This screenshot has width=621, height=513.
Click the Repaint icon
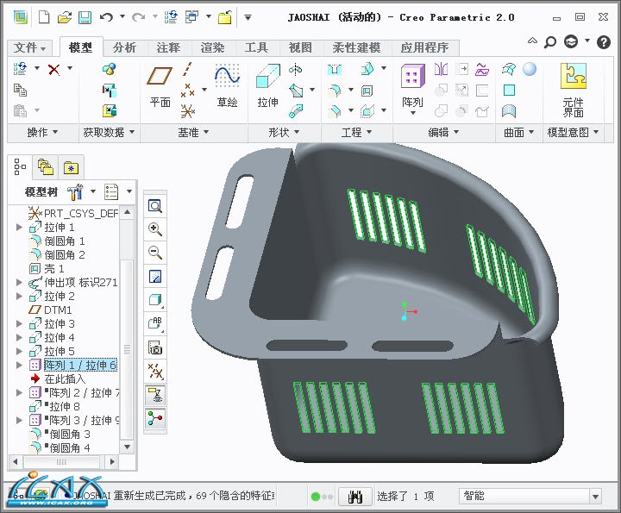coord(155,276)
